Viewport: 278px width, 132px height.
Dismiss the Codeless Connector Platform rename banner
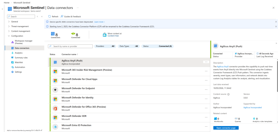[x=276, y=27]
